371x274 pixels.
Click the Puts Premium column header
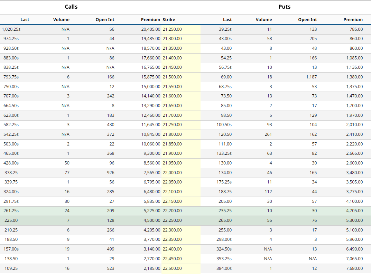353,20
